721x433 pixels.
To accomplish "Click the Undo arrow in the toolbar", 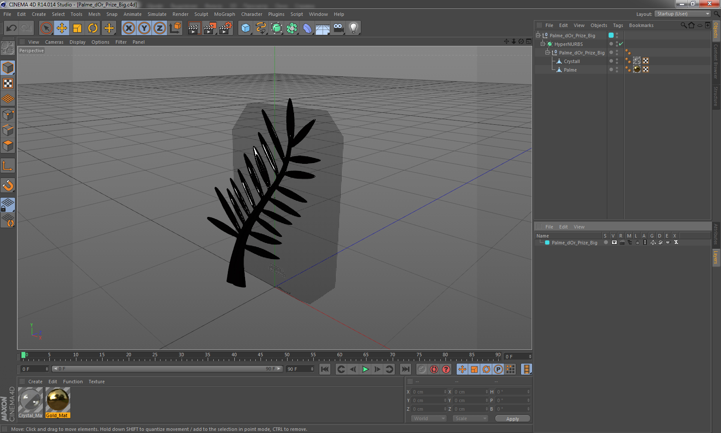I will pos(12,28).
